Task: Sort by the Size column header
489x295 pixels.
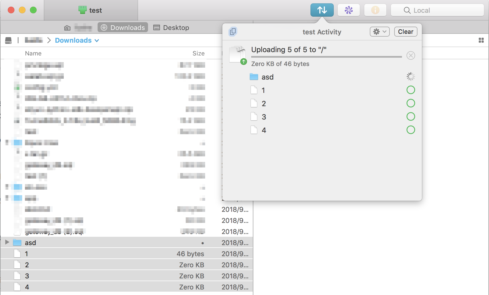Action: coord(198,54)
